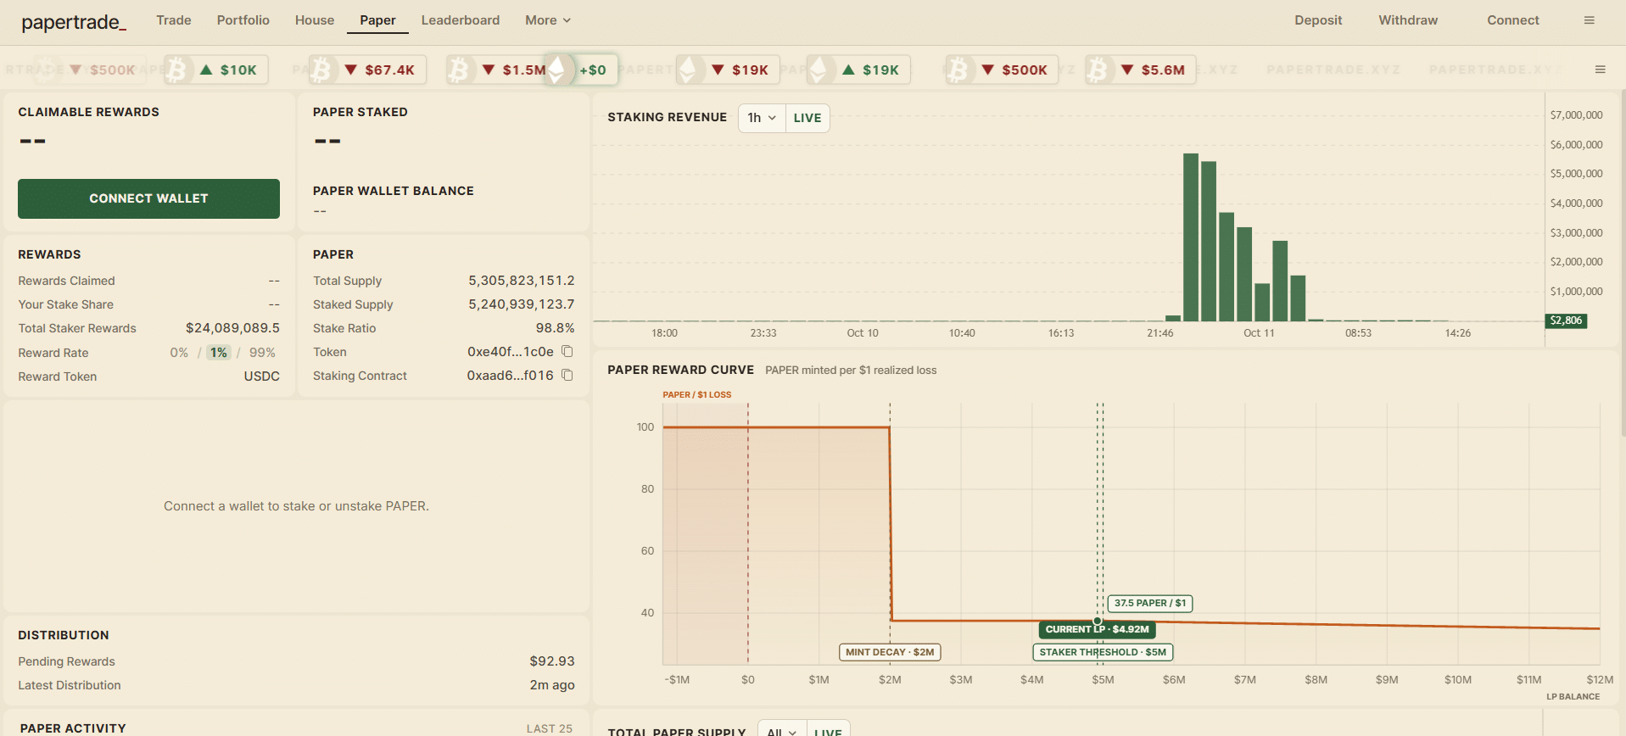
Task: Click the STAKER THRESHOLD $5M marker label
Action: click(1103, 652)
